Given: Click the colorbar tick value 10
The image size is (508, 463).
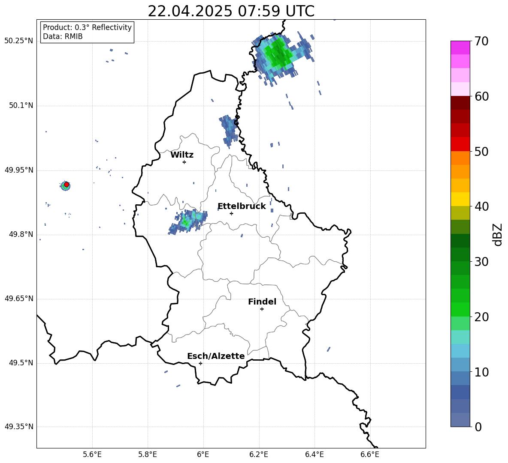Looking at the screenshot, I should [481, 372].
